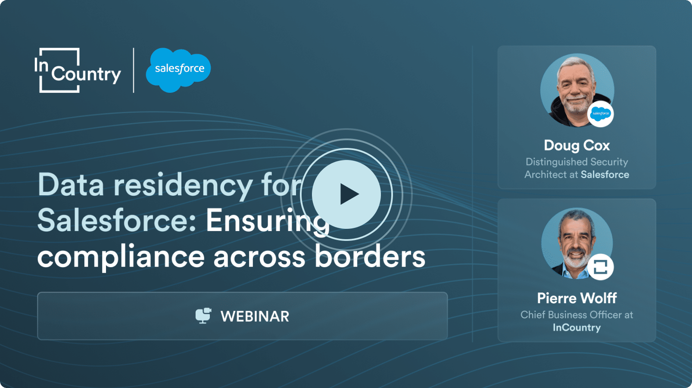The width and height of the screenshot is (692, 388).
Task: Click the Salesforce name in Doug Cox's title
Action: (x=605, y=175)
